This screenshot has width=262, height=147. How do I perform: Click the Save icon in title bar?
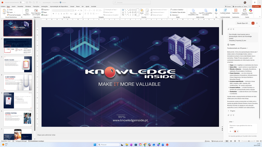click(27, 2)
